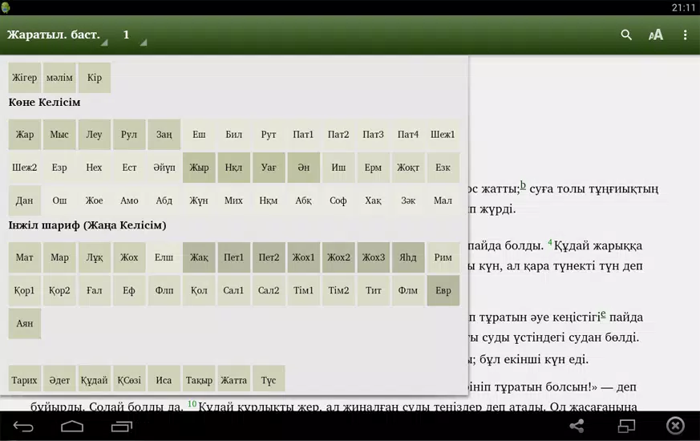The height and width of the screenshot is (441, 700).
Task: Expand the chapter number 1 dropdown
Action: tap(133, 35)
